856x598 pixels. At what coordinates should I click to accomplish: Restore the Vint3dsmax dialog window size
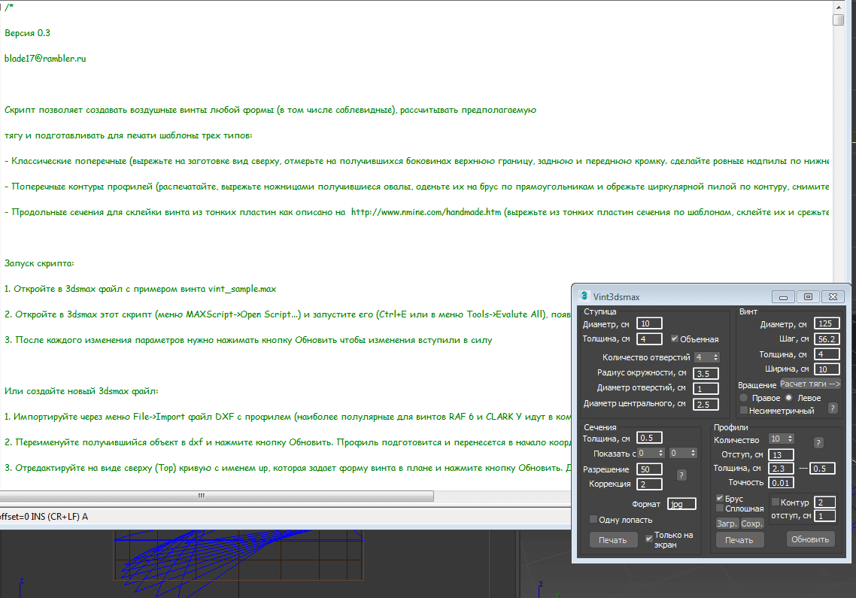pos(808,296)
